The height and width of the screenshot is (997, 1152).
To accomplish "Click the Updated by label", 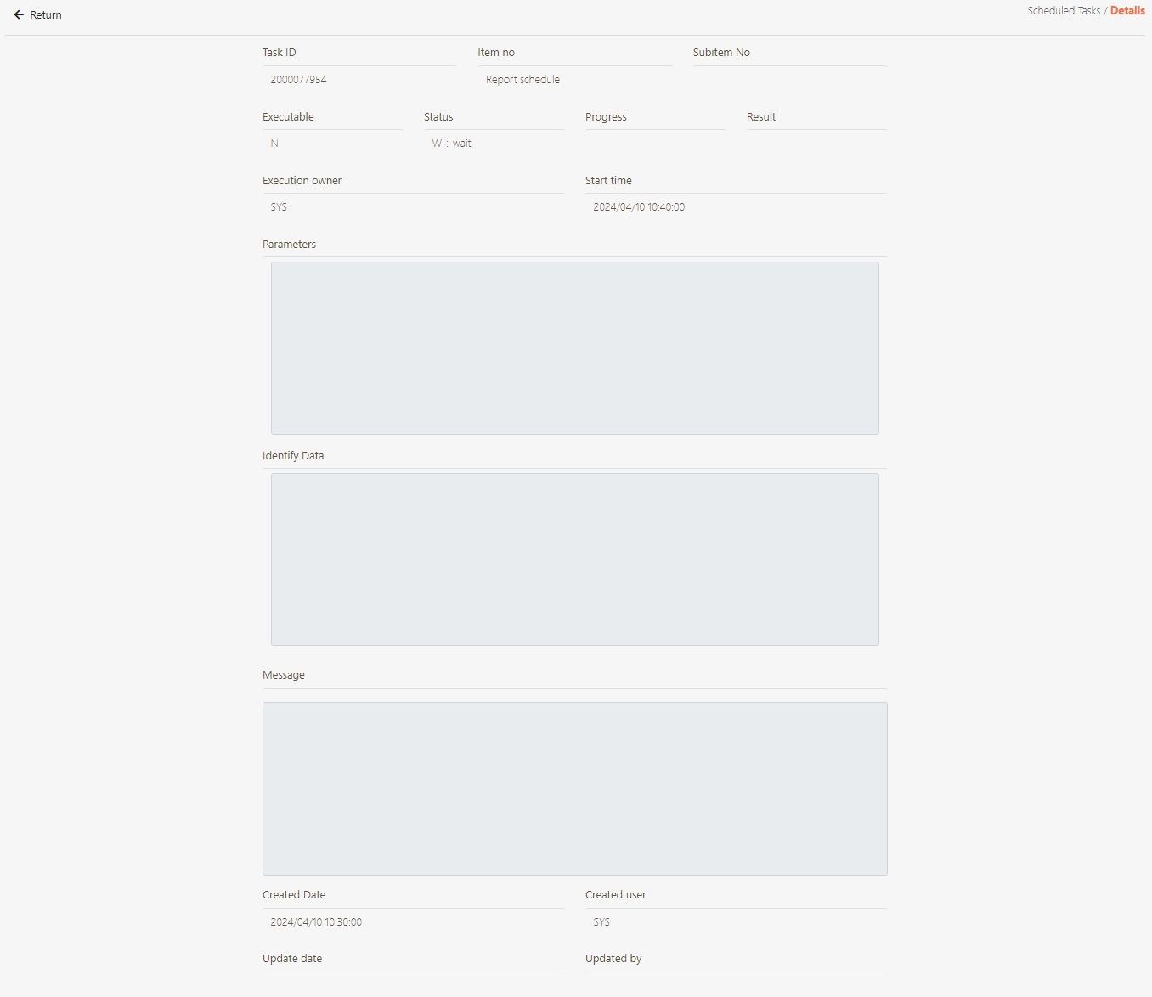I will 613,959.
